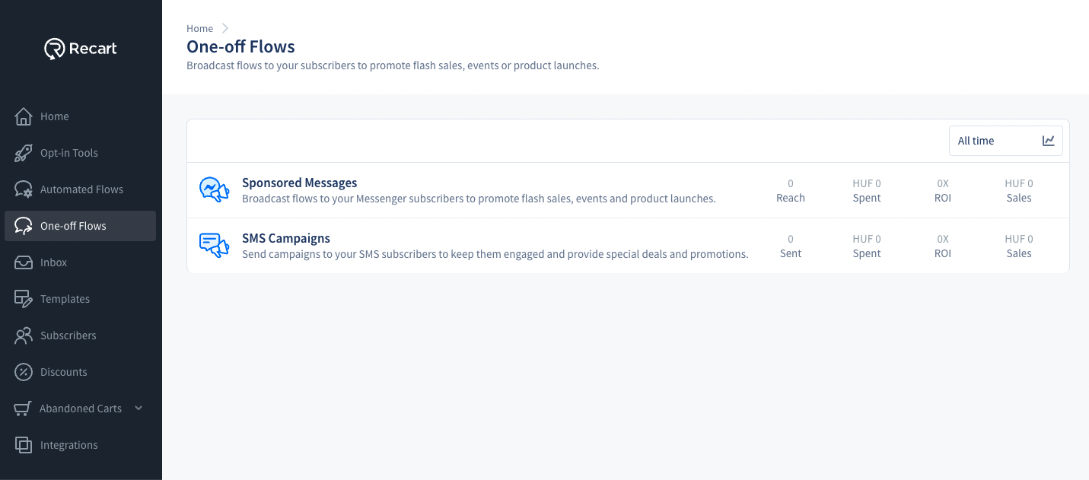1089x480 pixels.
Task: Click the Home house icon in sidebar
Action: click(24, 116)
